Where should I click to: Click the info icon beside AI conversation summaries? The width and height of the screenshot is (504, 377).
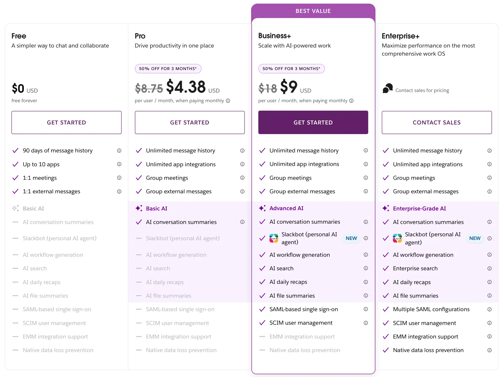pos(243,222)
